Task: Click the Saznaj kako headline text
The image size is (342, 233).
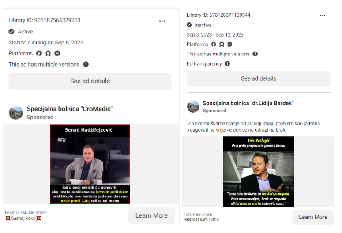Action: (x=23, y=218)
